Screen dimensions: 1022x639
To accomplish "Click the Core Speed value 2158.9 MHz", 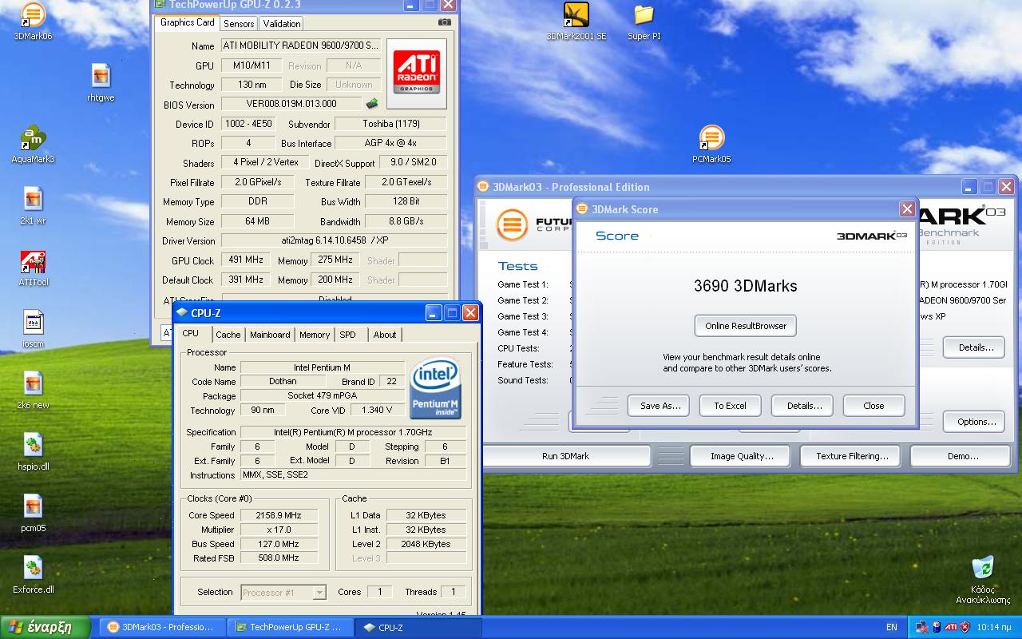I will [x=279, y=515].
